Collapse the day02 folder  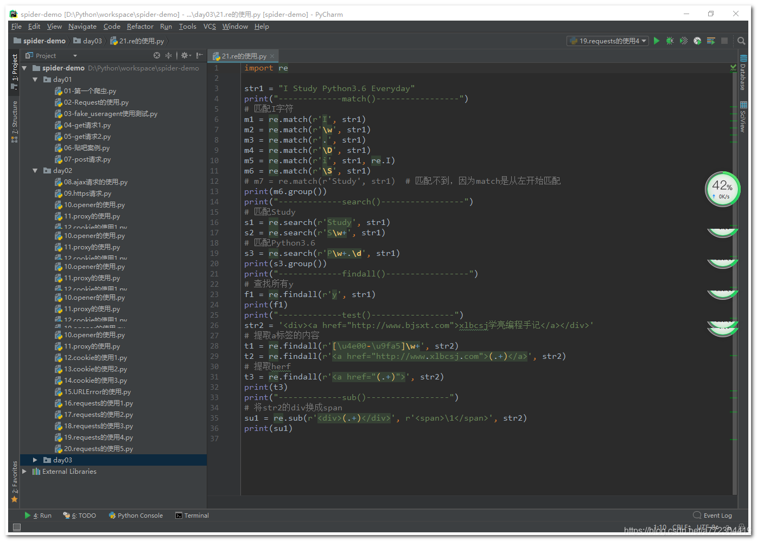[35, 170]
